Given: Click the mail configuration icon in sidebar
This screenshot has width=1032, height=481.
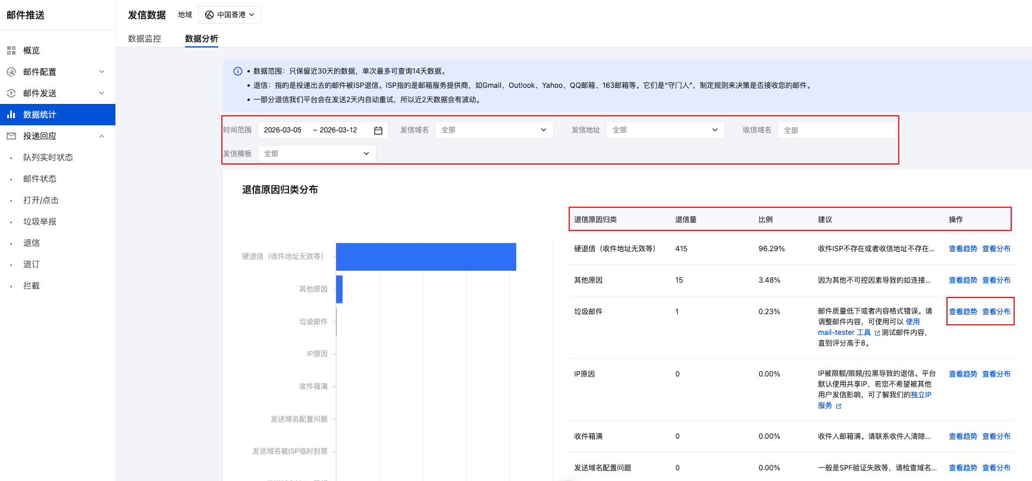Looking at the screenshot, I should [11, 72].
